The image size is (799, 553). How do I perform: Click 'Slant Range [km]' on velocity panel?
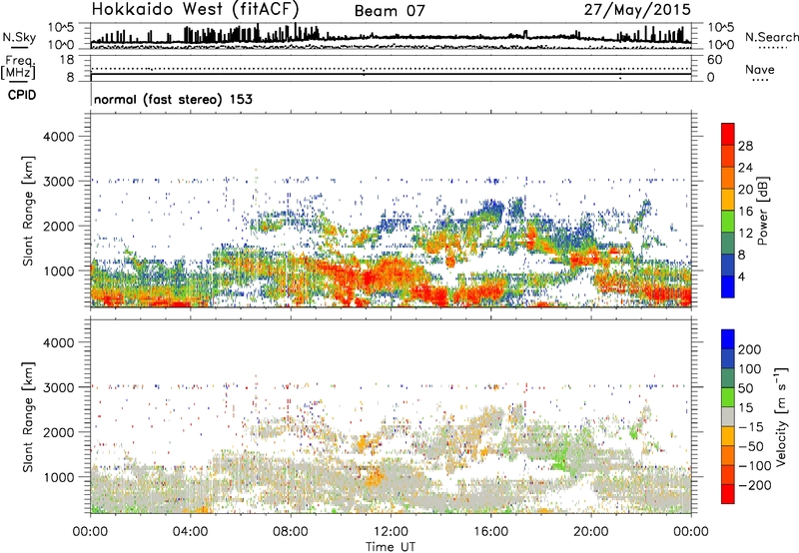[28, 417]
